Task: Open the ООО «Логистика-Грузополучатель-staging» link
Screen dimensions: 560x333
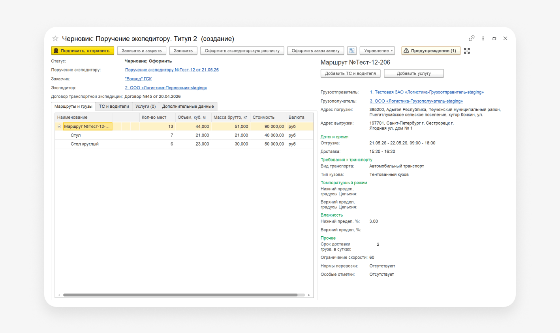Action: (416, 101)
